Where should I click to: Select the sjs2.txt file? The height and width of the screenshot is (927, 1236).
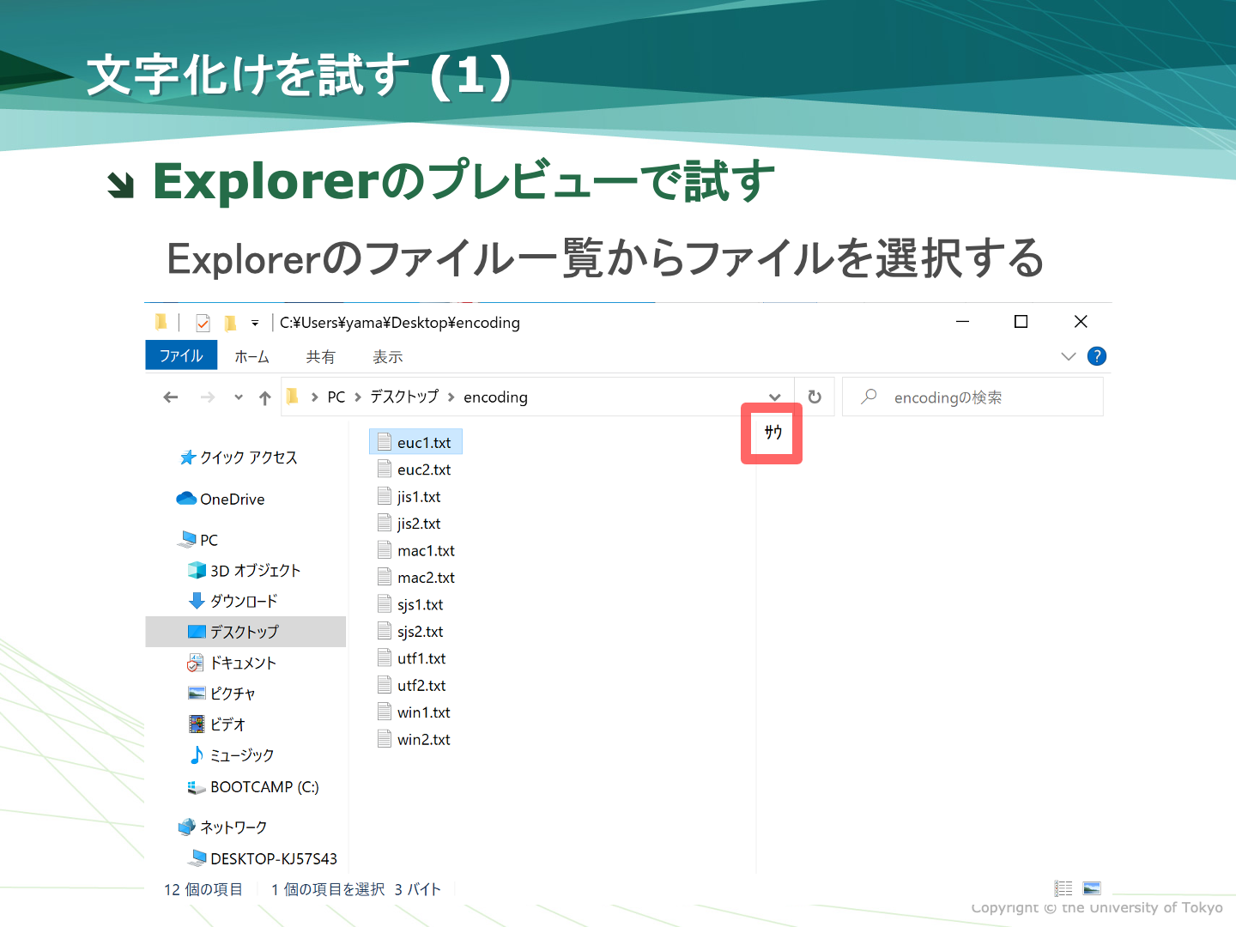point(411,632)
